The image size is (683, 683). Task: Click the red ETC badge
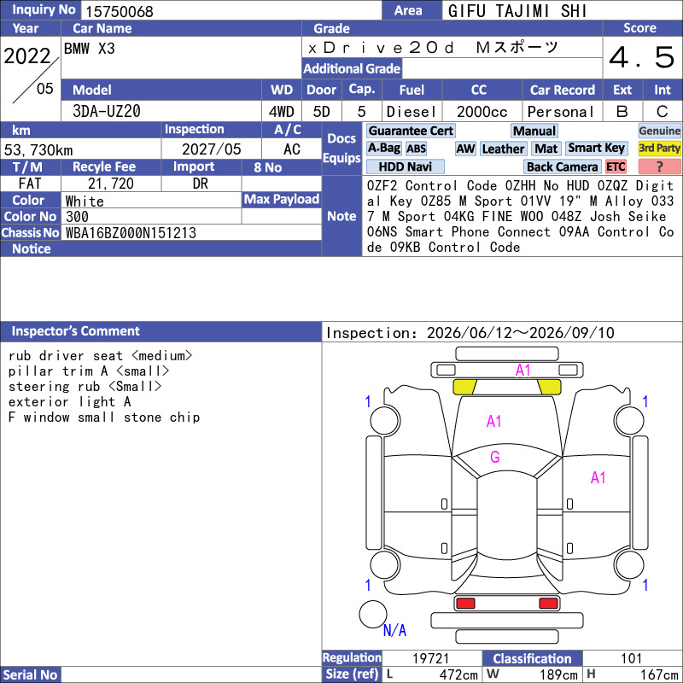tap(616, 166)
